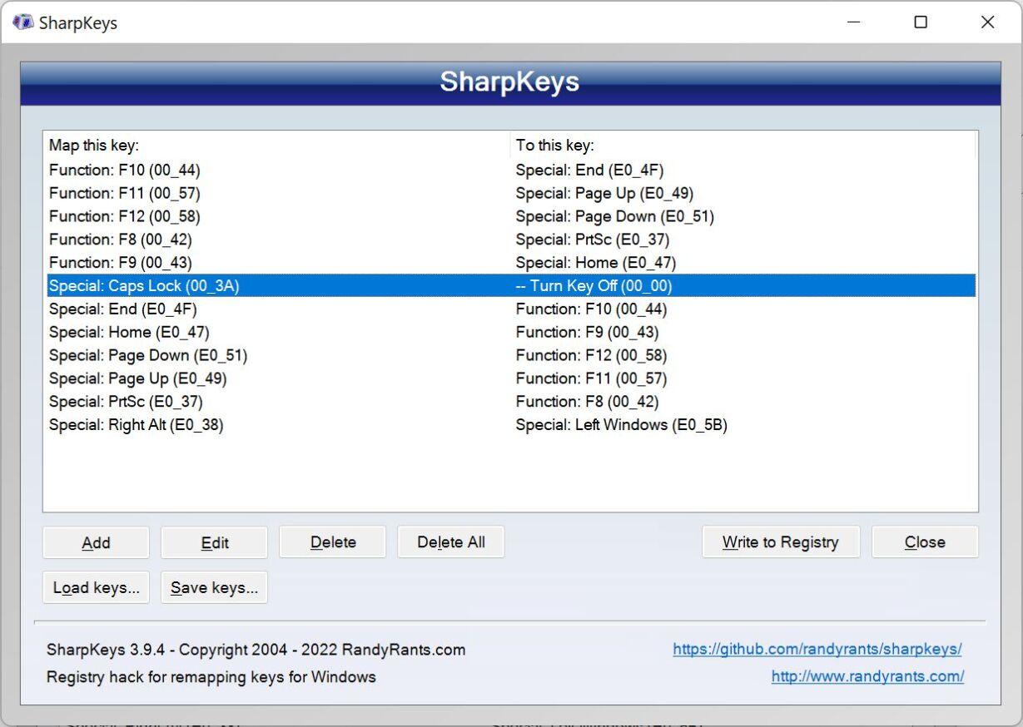Click Load keys to import saved mappings
Image resolution: width=1023 pixels, height=727 pixels.
96,587
